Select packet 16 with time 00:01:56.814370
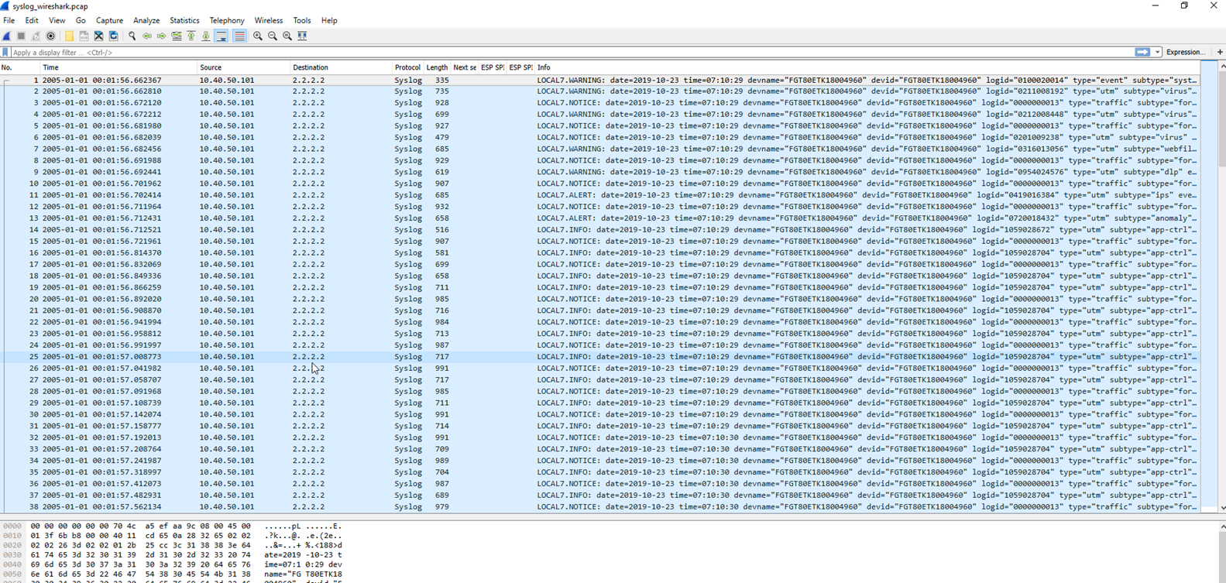Screen dimensions: 1226x583 click(600, 252)
